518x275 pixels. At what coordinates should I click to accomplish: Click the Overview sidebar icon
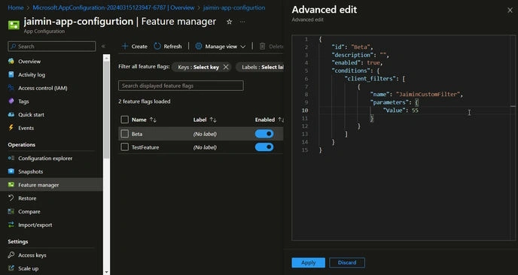click(x=11, y=62)
